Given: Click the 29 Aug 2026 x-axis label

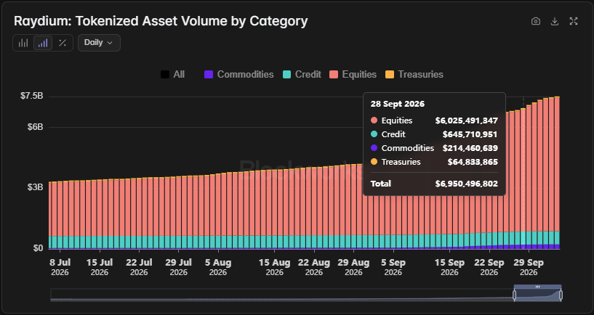Looking at the screenshot, I should point(353,267).
